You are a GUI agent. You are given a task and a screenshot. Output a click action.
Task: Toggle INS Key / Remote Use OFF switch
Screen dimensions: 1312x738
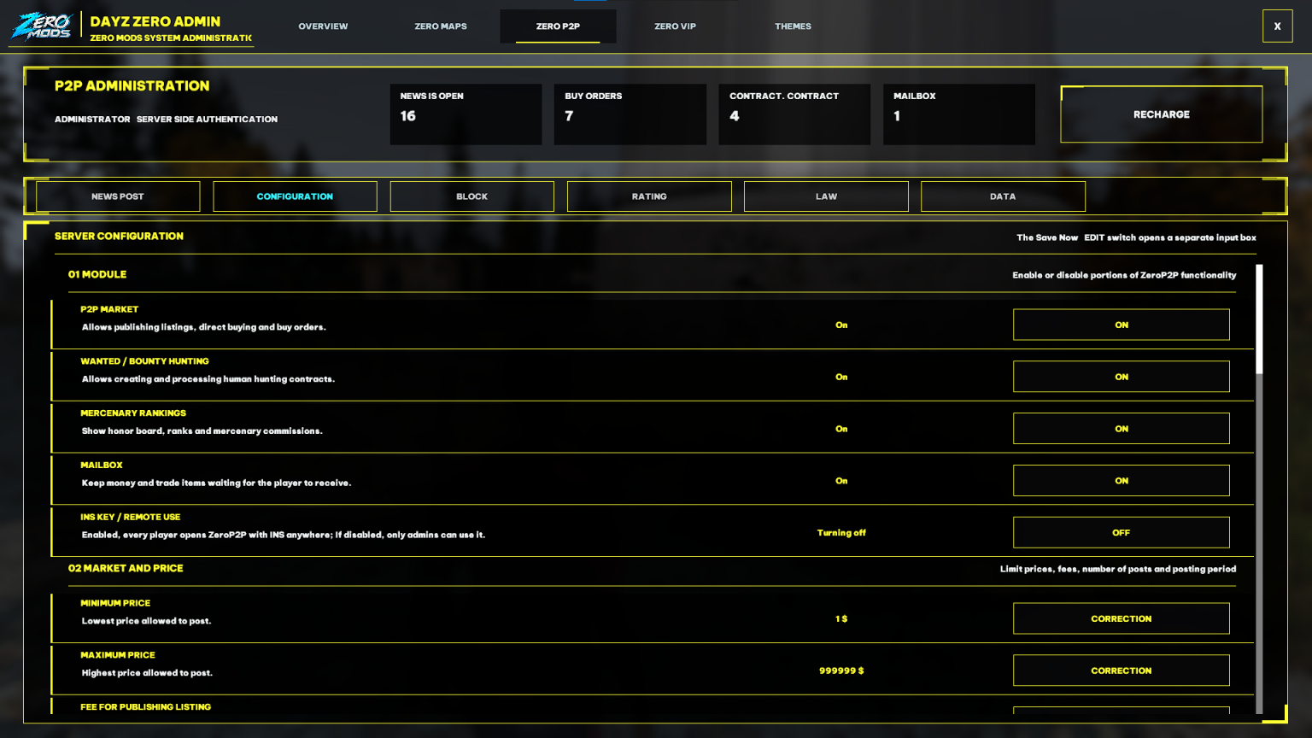[x=1121, y=533]
